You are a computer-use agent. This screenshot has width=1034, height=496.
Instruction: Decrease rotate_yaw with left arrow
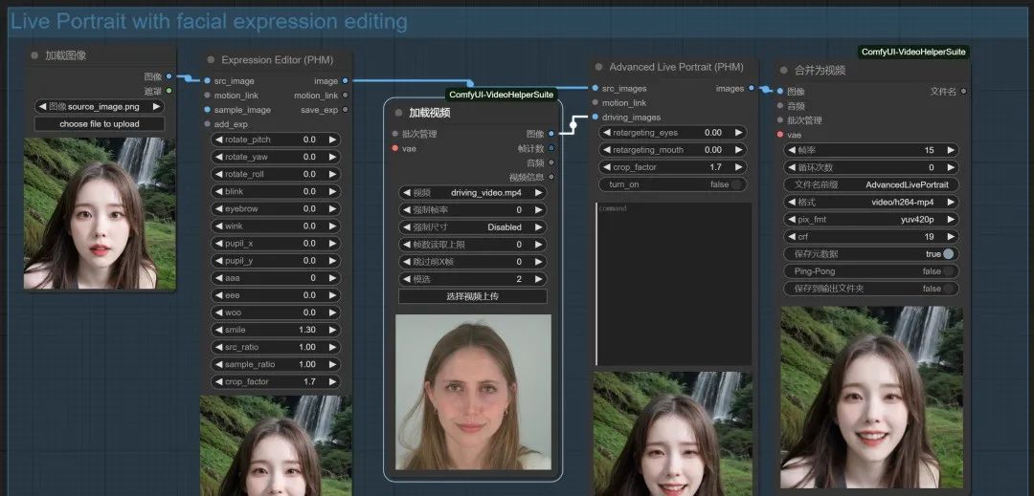[218, 157]
